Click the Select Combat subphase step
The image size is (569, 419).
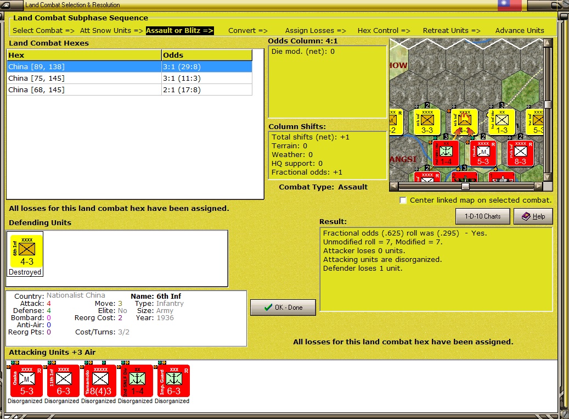(x=43, y=31)
